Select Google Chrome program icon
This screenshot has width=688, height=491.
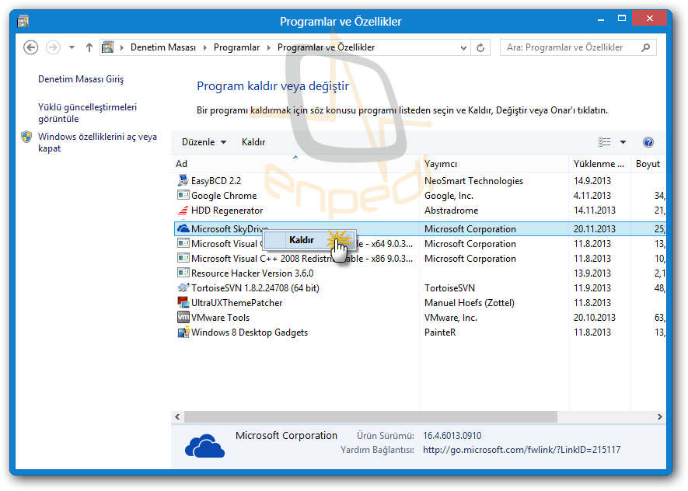(x=183, y=195)
